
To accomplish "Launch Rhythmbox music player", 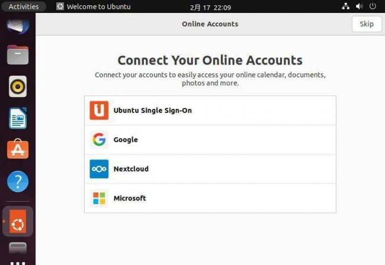I will tap(18, 86).
